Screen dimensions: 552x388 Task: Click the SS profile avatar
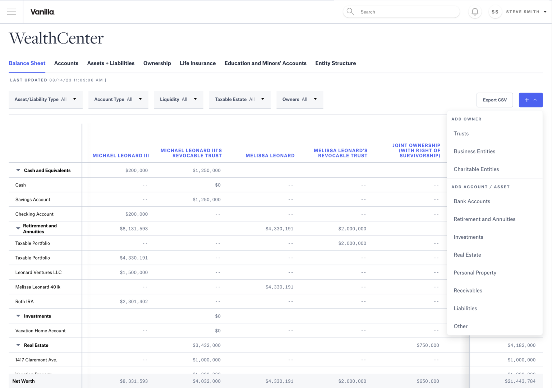click(x=495, y=12)
